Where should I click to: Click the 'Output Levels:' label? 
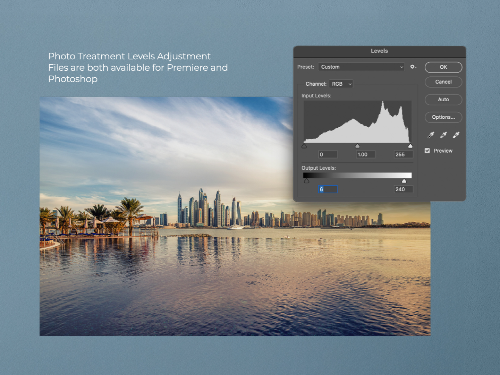(319, 168)
